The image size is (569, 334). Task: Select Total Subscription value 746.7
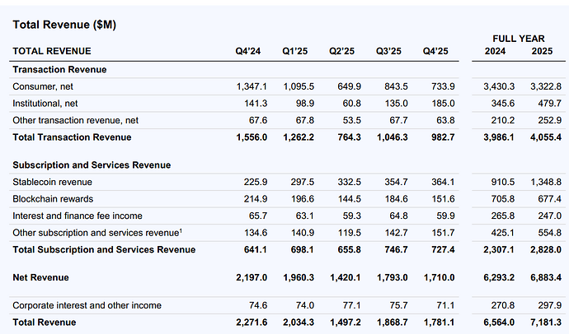tap(396, 250)
